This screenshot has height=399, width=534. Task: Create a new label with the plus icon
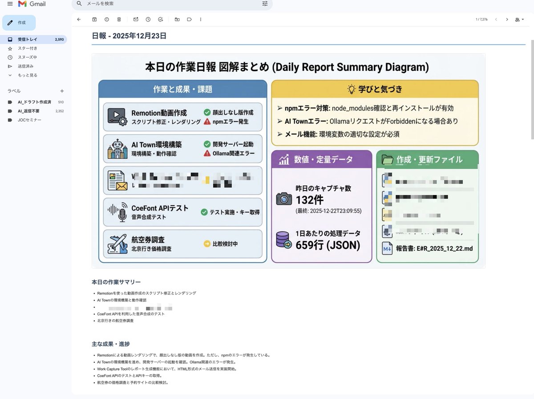click(x=62, y=91)
